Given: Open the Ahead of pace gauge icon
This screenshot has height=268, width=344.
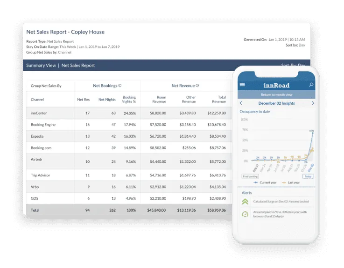Looking at the screenshot, I should pos(245,214).
